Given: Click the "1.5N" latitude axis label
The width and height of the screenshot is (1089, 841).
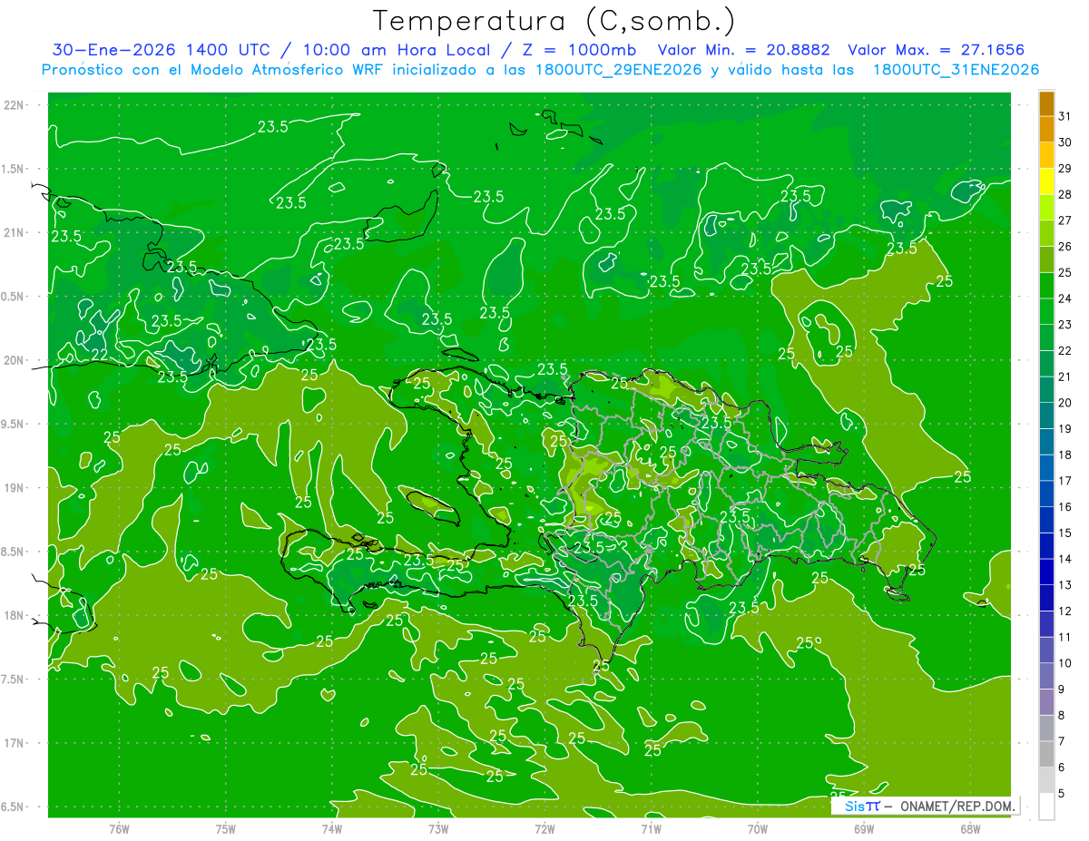Looking at the screenshot, I should [x=13, y=169].
